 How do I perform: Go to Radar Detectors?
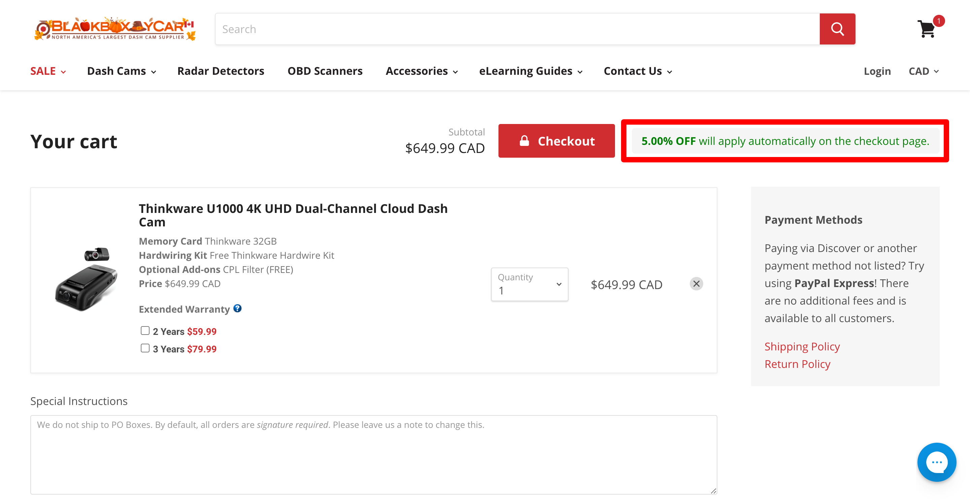click(x=221, y=71)
